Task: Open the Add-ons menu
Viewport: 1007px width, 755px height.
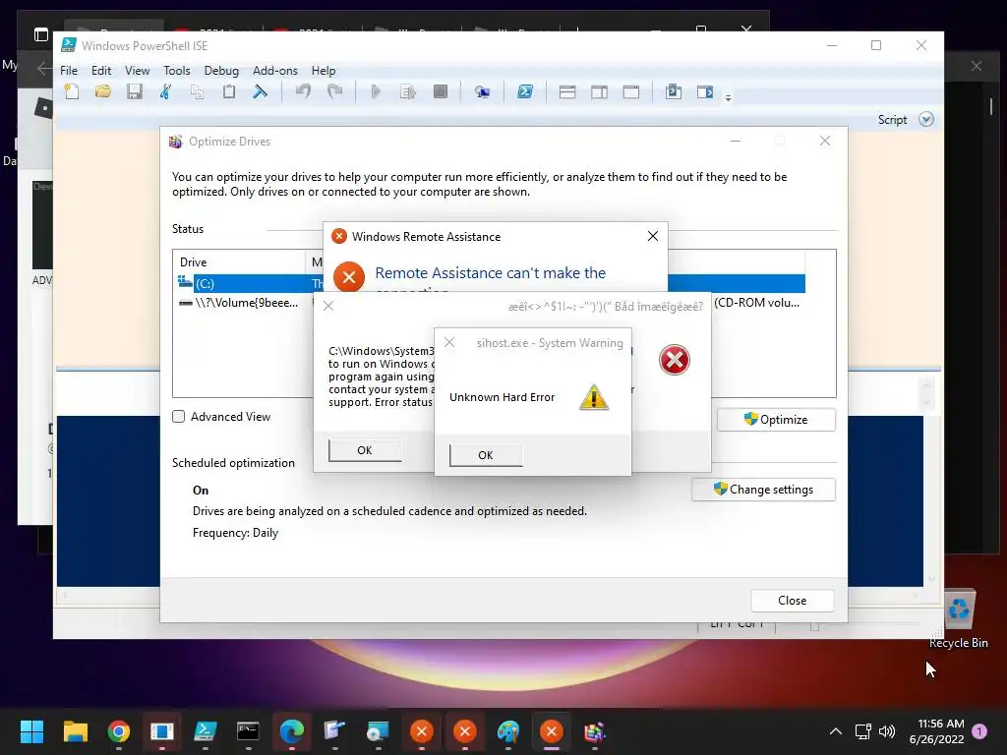Action: point(275,71)
